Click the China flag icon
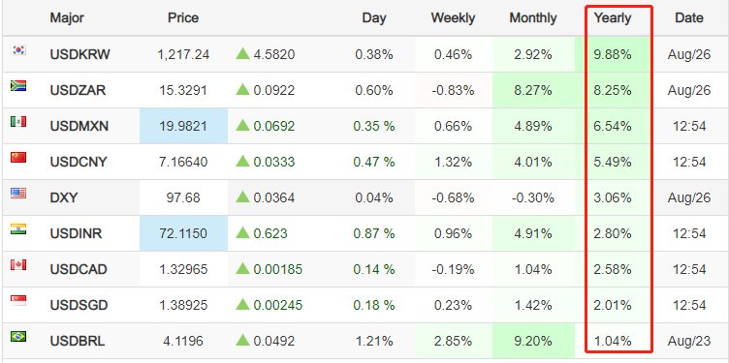Image resolution: width=729 pixels, height=363 pixels. pos(18,158)
